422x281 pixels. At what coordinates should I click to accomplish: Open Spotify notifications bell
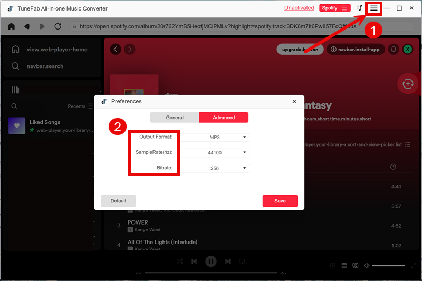coord(393,49)
